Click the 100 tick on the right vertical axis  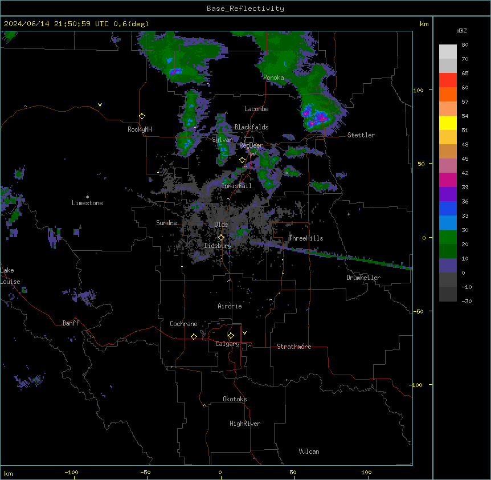(418, 90)
